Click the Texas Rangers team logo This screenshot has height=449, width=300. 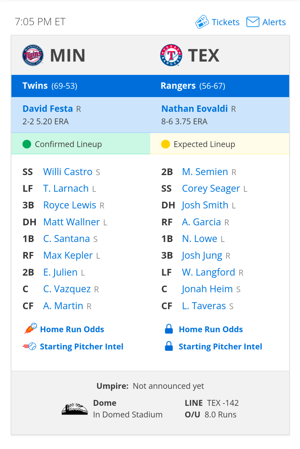[171, 55]
